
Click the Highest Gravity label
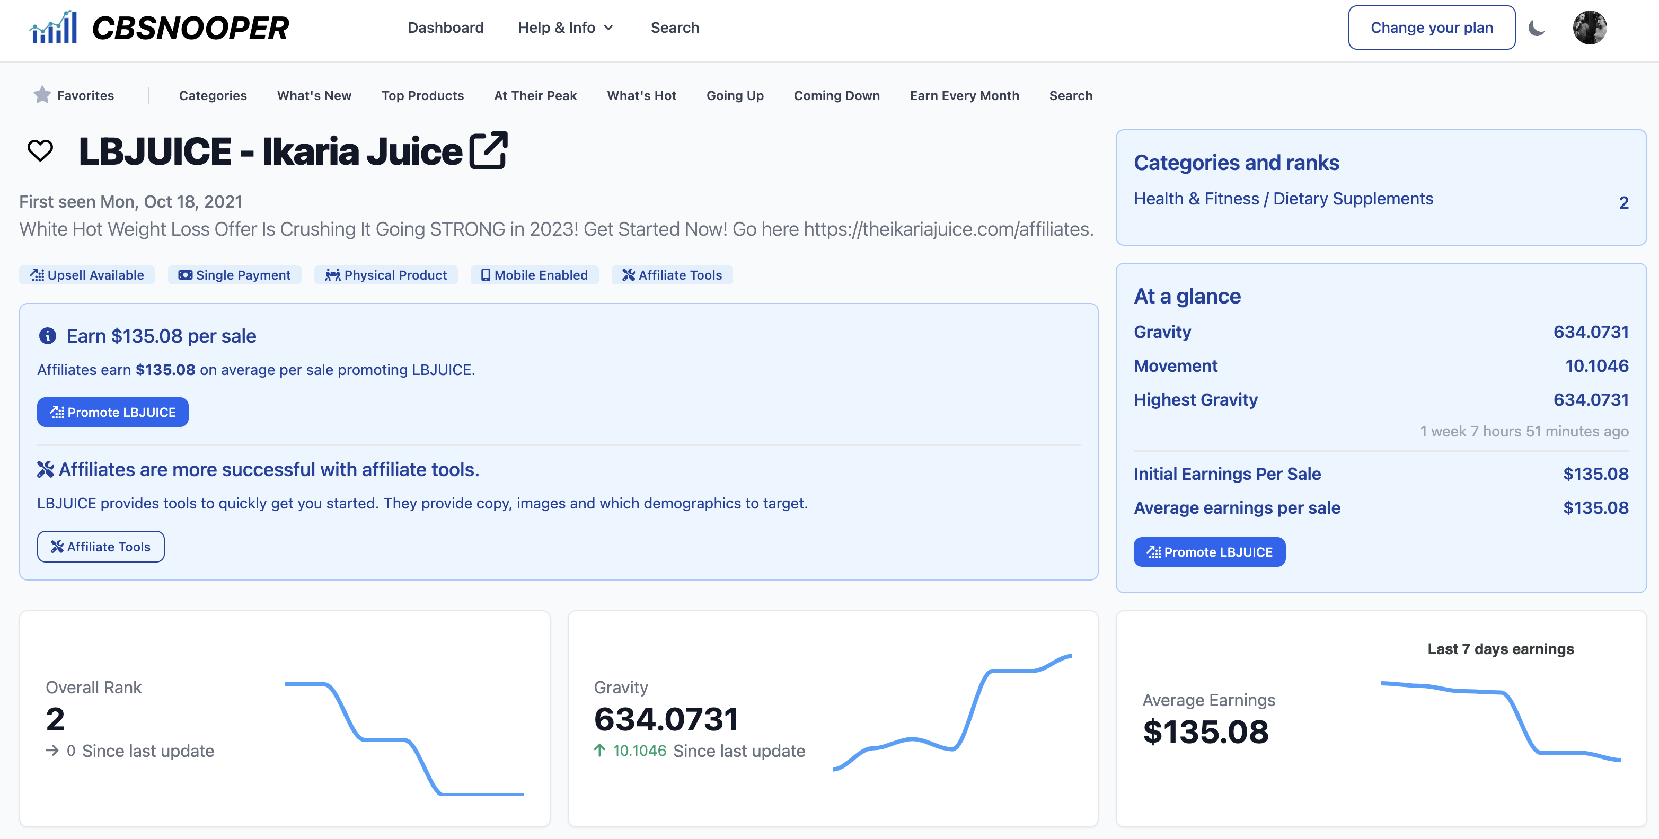coord(1195,399)
